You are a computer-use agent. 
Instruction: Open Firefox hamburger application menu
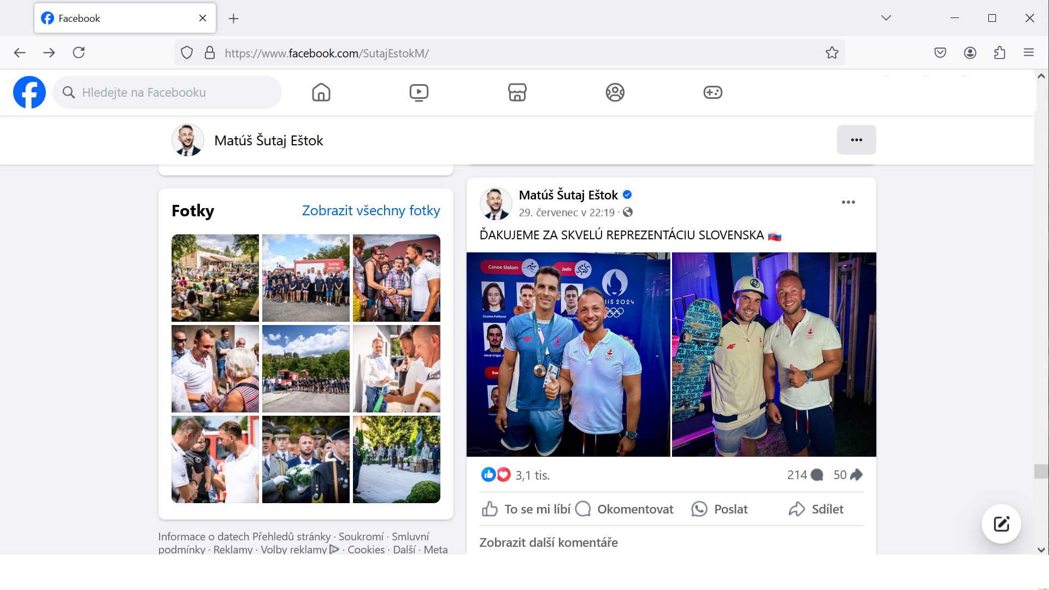(x=1029, y=53)
